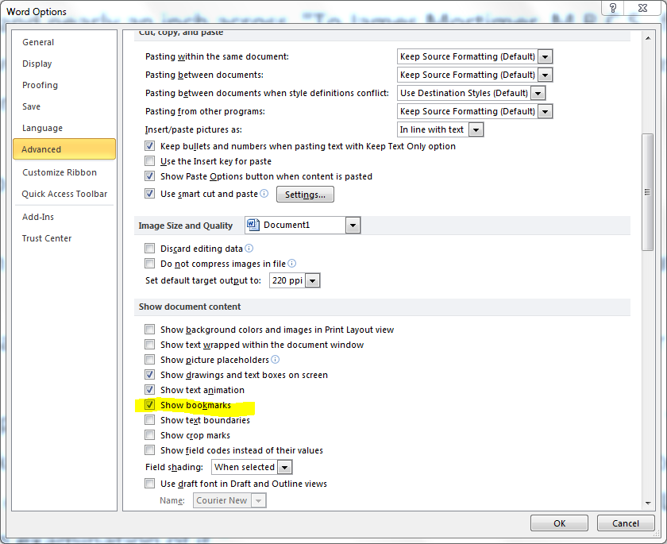667x544 pixels.
Task: Enable Do not compress images in file
Action: [150, 264]
